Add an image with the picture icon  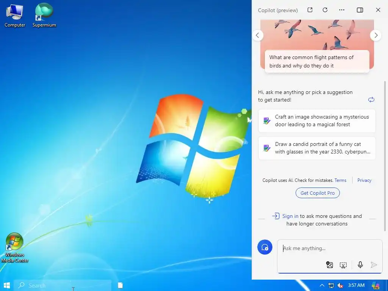pos(330,265)
